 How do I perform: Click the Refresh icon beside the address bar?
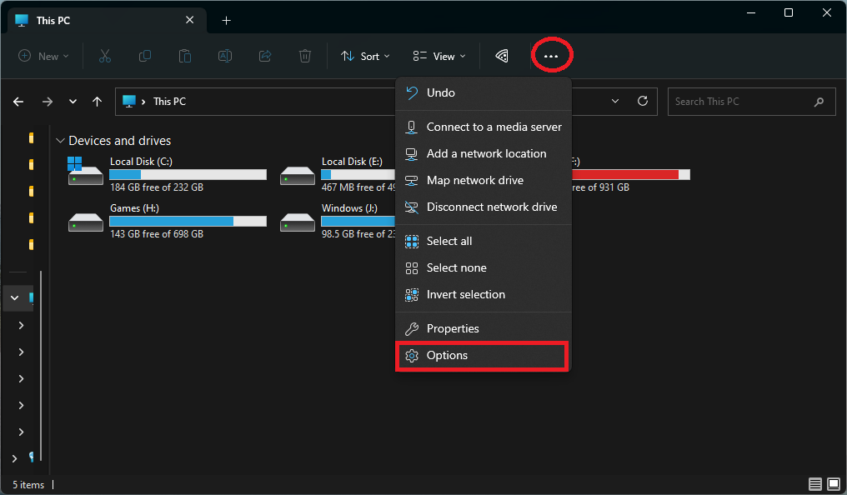[643, 101]
